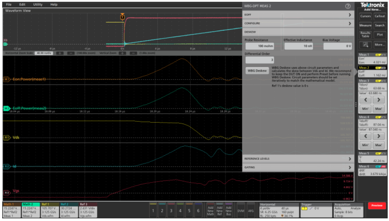
Task: Open the Help menu
Action: (54, 4)
